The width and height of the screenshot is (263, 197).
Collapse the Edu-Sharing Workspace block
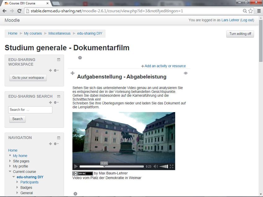tap(58, 60)
